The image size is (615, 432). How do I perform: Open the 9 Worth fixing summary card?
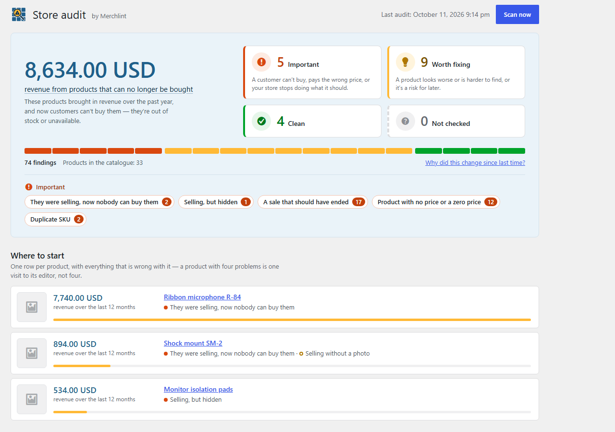[456, 72]
